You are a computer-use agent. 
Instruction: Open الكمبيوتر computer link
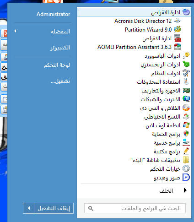pyautogui.click(x=60, y=48)
